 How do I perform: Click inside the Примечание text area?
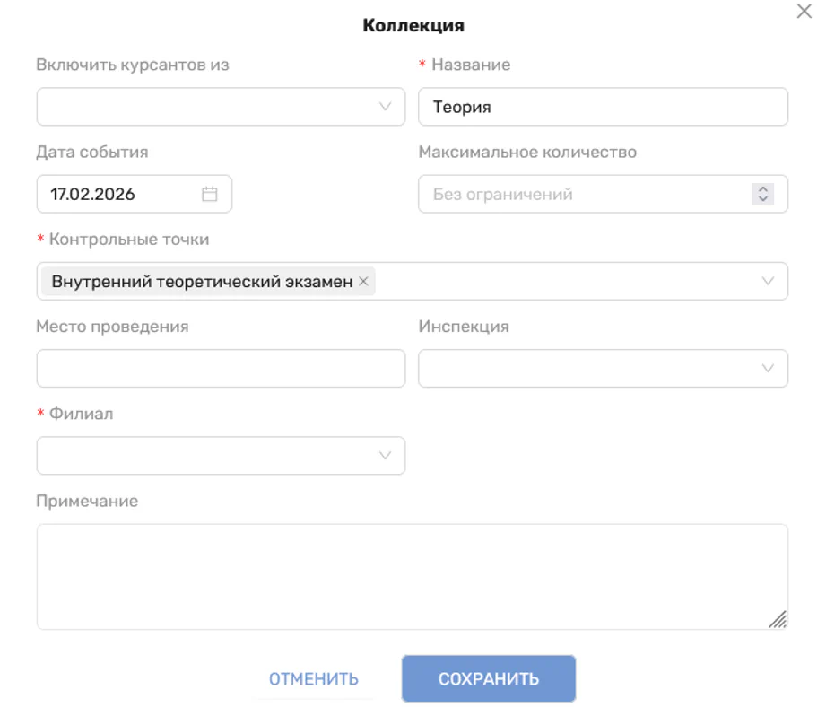(x=411, y=574)
